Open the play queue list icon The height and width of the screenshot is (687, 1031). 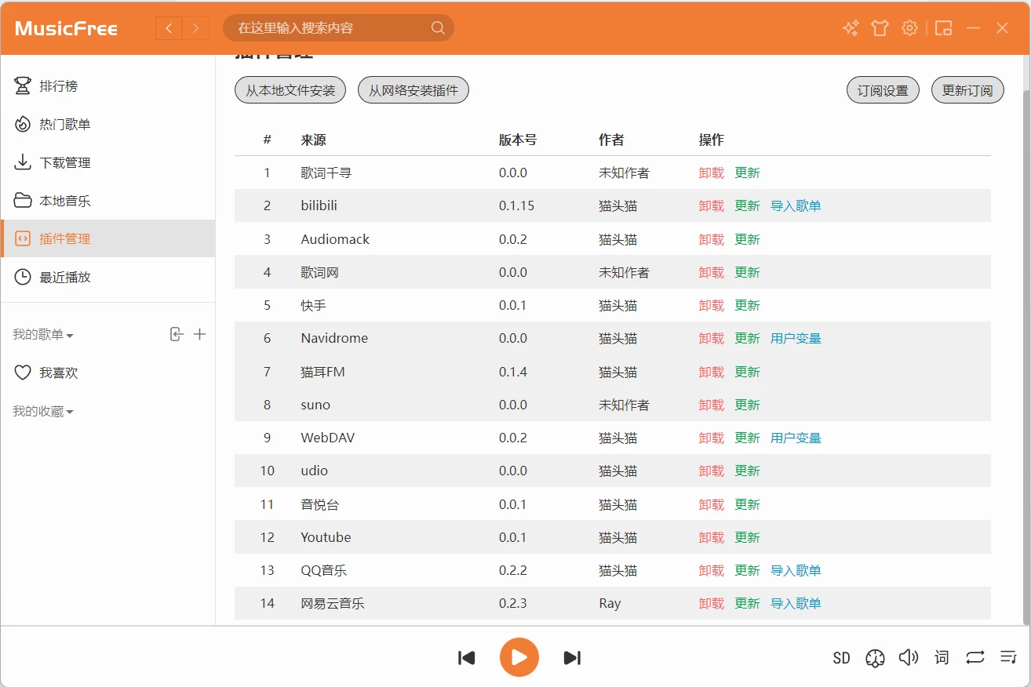[1008, 657]
